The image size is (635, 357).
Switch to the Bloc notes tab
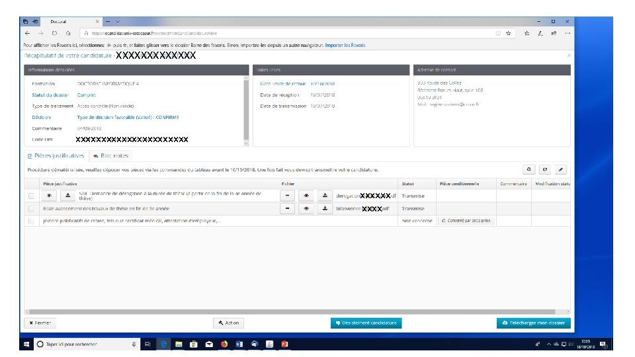point(110,156)
